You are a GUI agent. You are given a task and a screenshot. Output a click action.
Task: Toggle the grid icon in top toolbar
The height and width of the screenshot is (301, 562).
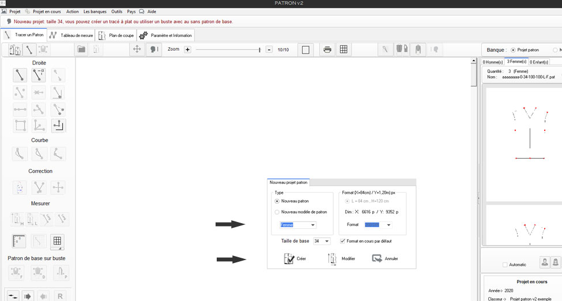pyautogui.click(x=344, y=50)
